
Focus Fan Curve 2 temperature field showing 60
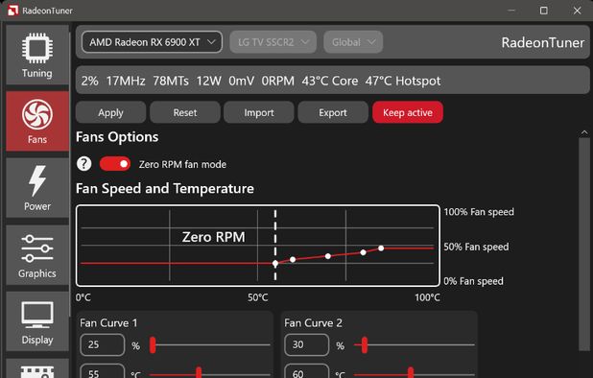point(306,371)
